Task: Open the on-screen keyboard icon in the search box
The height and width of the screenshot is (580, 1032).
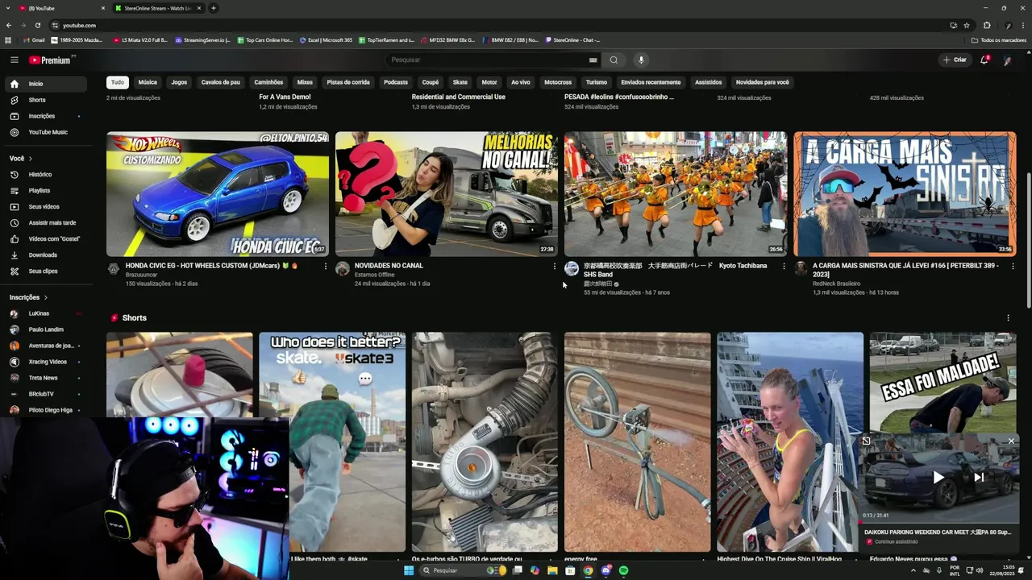Action: (593, 60)
